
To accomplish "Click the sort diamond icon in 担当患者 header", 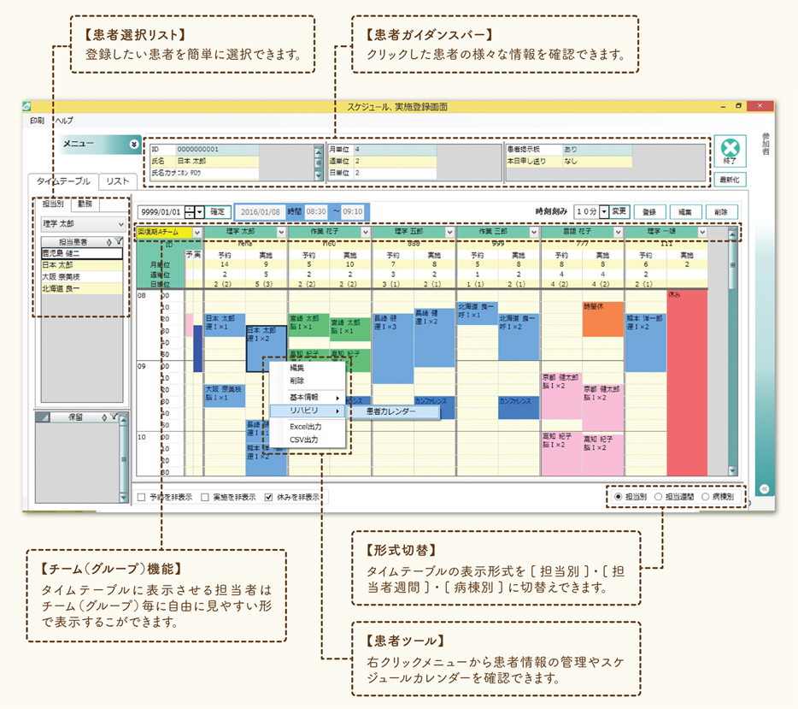I will 109,242.
